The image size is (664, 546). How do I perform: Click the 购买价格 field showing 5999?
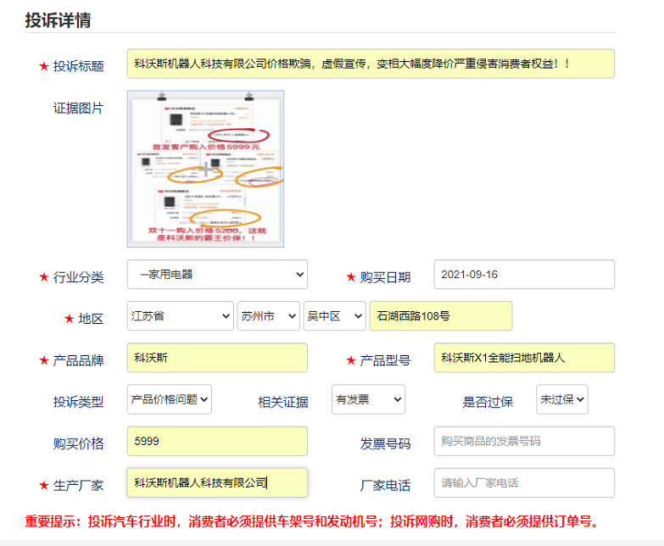point(217,441)
